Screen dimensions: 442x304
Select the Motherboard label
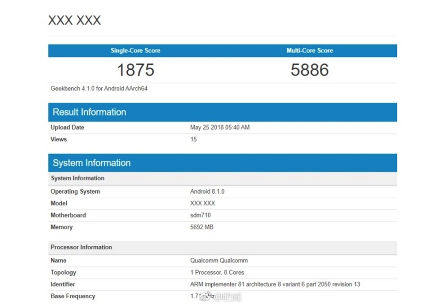[68, 215]
